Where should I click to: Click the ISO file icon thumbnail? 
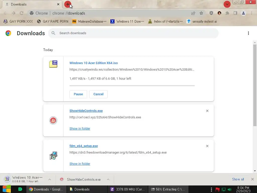pos(53,64)
